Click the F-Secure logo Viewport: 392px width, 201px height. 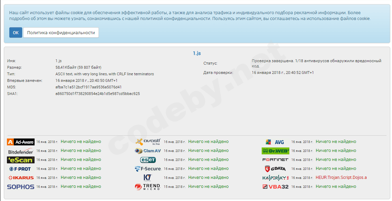[148, 169]
